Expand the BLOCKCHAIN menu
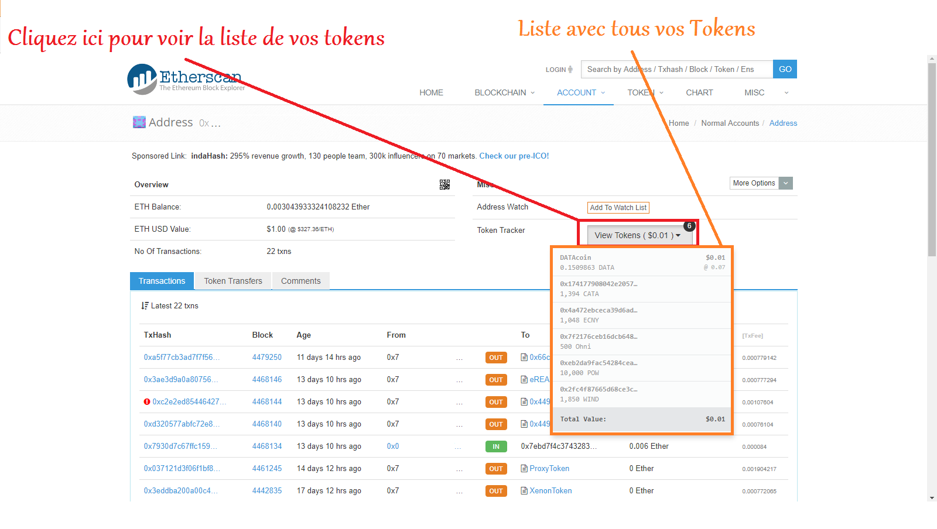The height and width of the screenshot is (529, 937). click(504, 92)
